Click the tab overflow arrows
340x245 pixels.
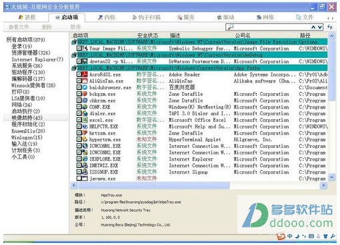tap(331, 18)
